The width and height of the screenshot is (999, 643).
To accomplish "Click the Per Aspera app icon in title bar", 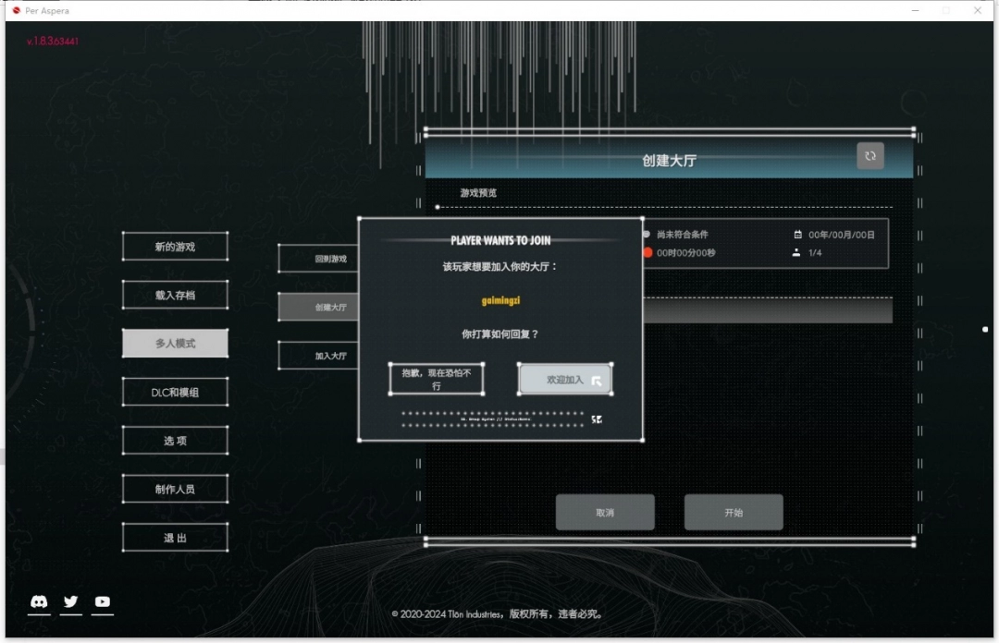I will point(16,10).
